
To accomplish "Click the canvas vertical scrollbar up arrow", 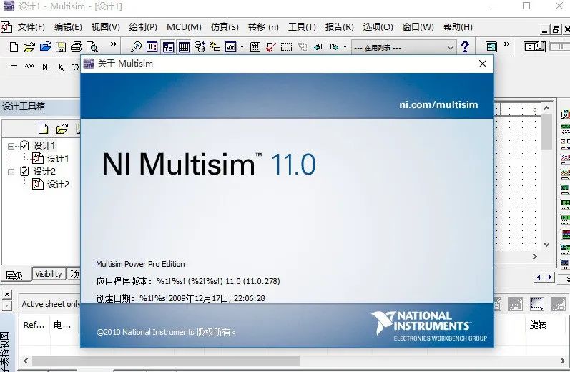I will point(546,108).
